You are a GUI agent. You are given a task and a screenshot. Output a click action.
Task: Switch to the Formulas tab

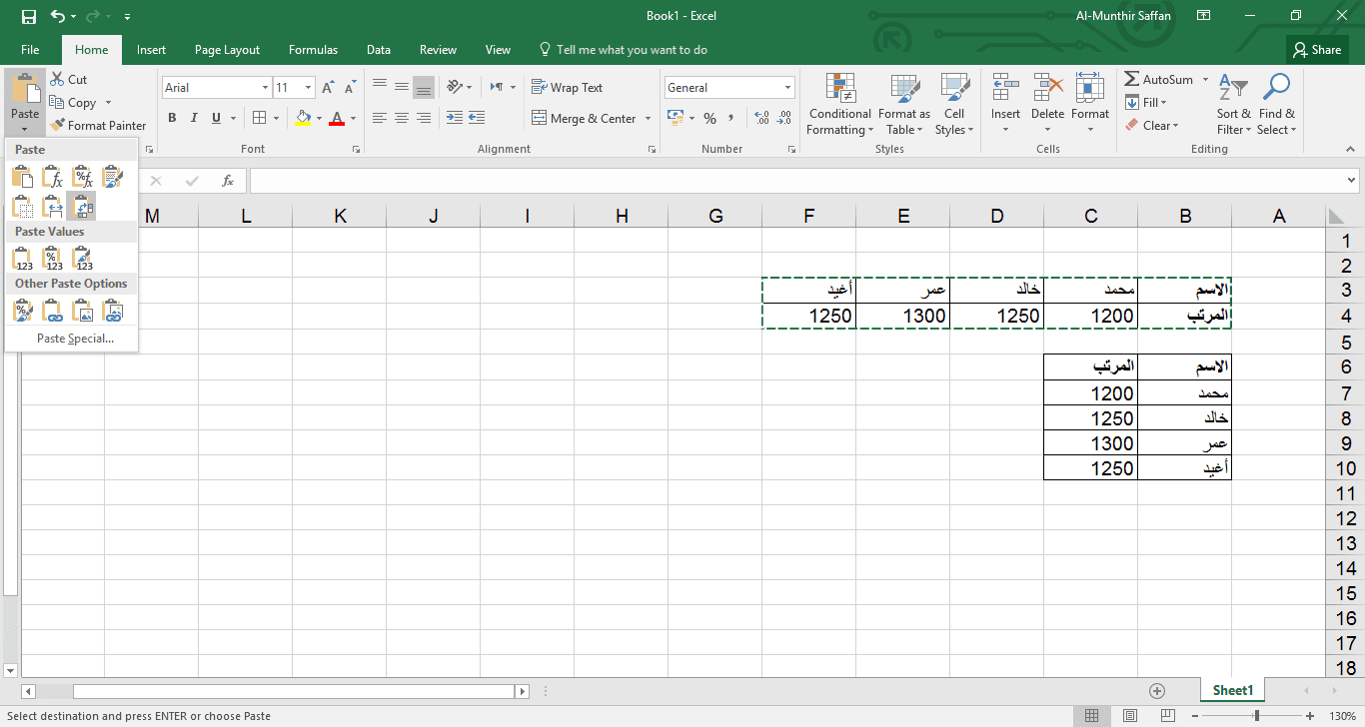tap(313, 50)
